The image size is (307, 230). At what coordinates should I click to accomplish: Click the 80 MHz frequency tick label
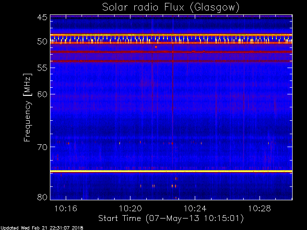[42, 197]
